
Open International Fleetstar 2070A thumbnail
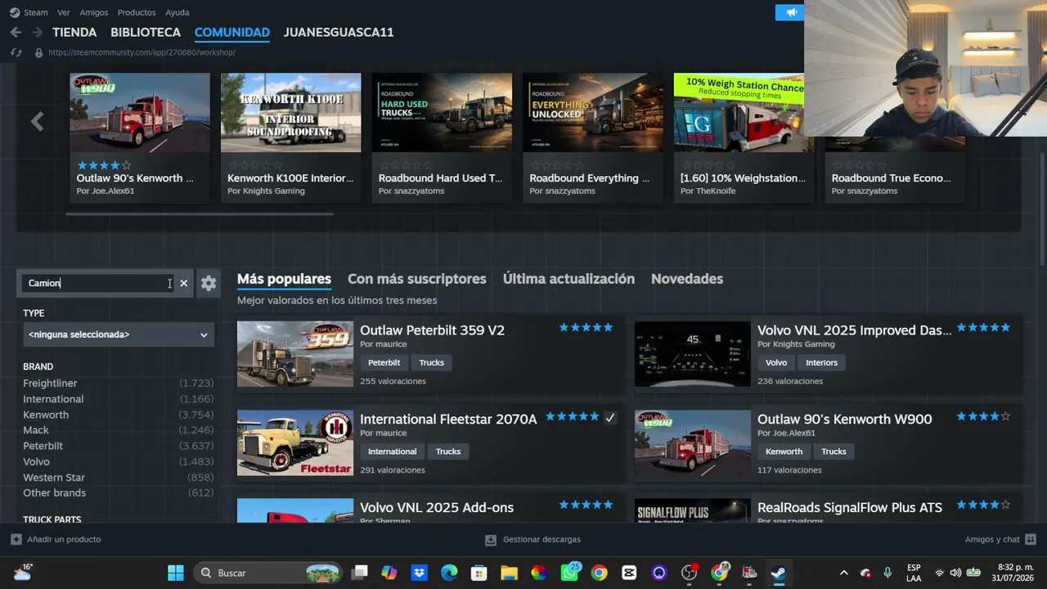tap(295, 443)
